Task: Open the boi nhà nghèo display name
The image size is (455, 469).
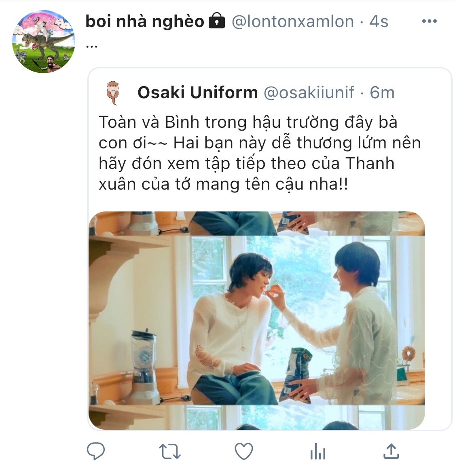Action: (x=145, y=21)
